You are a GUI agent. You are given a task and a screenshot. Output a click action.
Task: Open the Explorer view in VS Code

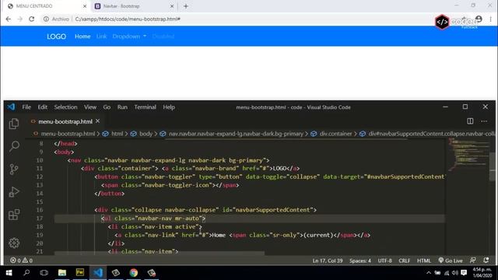tap(14, 124)
